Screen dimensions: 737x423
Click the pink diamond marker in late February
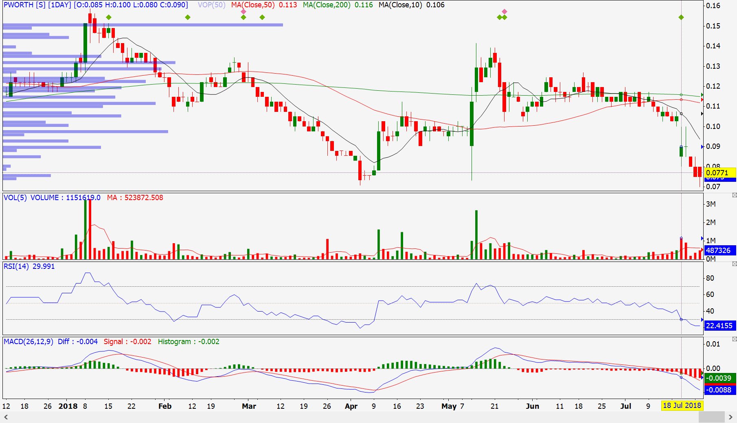coord(243,11)
